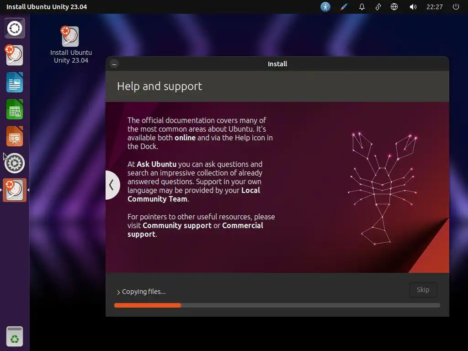The width and height of the screenshot is (468, 351).
Task: Open the Community support link
Action: coord(177,225)
